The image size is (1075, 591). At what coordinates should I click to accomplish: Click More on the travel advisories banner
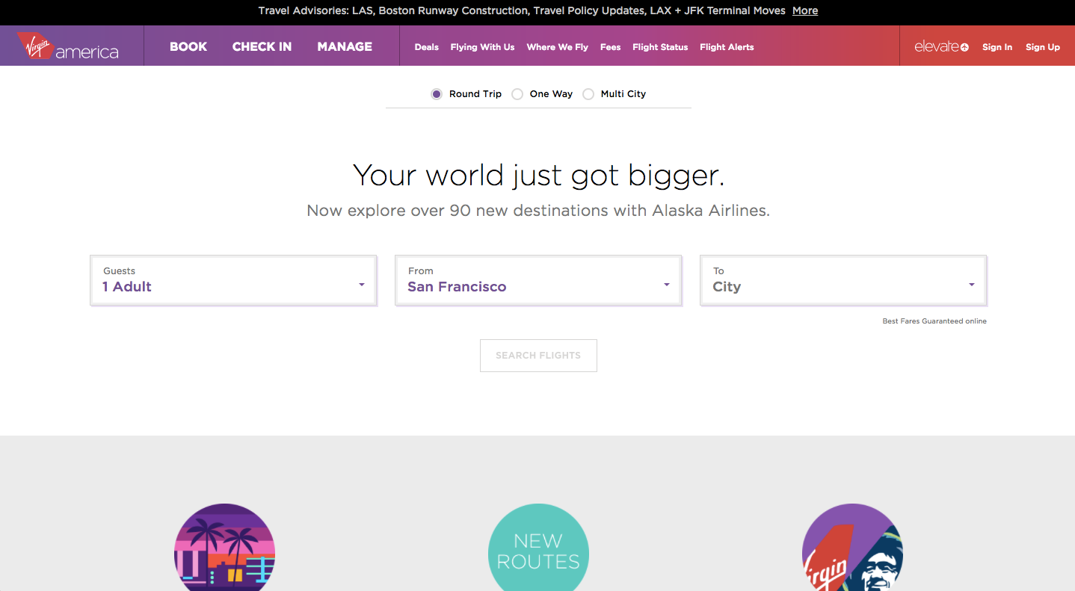(805, 10)
